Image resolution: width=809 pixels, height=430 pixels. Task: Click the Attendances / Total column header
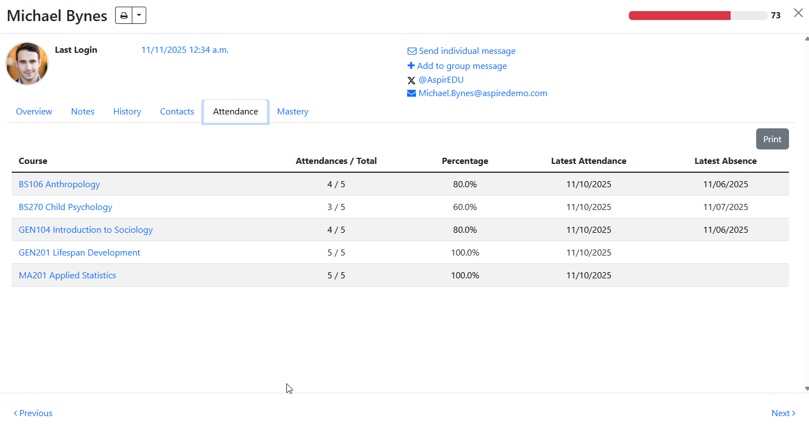336,161
